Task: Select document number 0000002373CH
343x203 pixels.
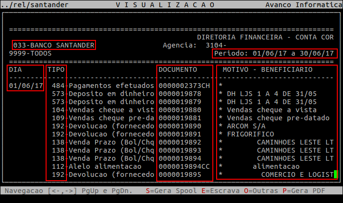Action: point(184,86)
